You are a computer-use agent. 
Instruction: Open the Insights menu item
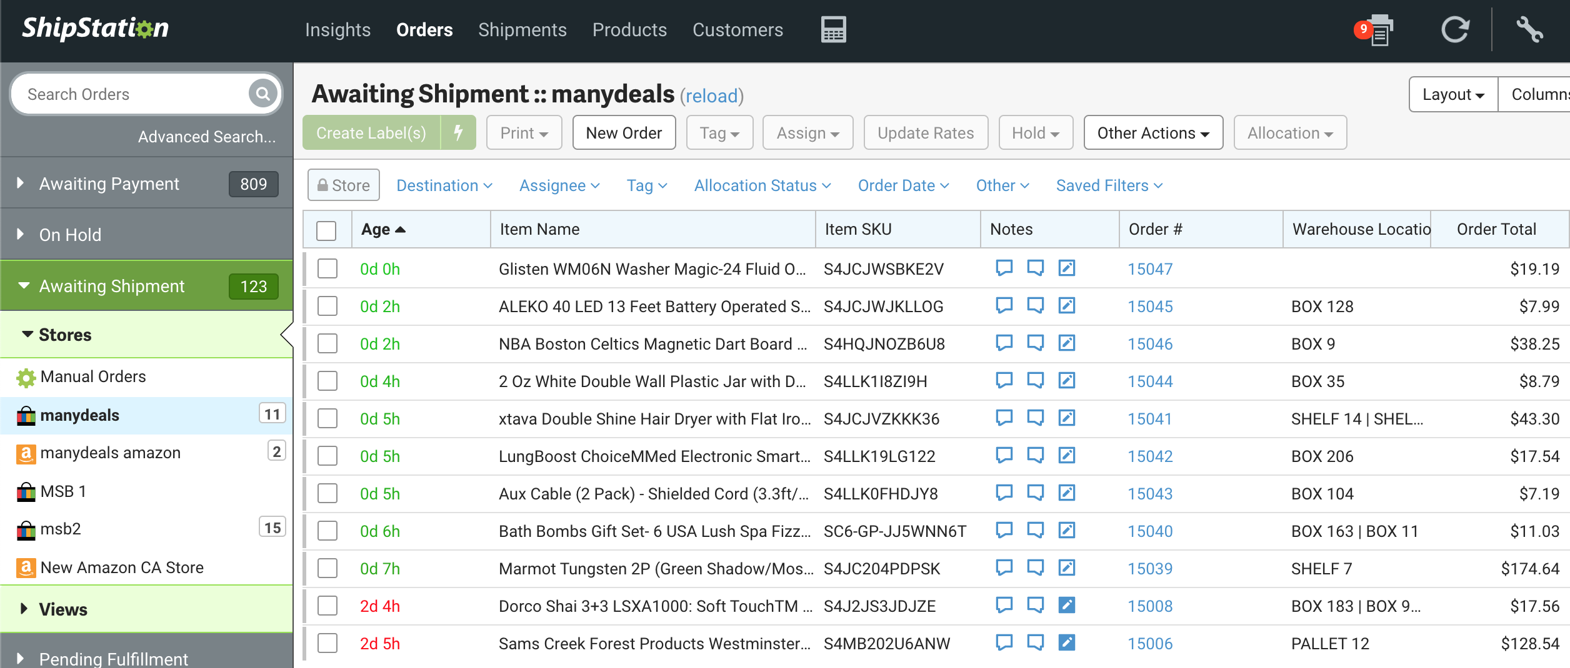click(337, 30)
